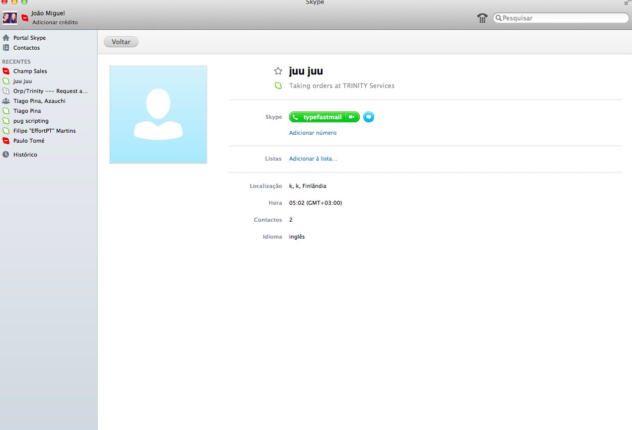
Task: Click location value k, k, Finlândia
Action: coord(308,186)
